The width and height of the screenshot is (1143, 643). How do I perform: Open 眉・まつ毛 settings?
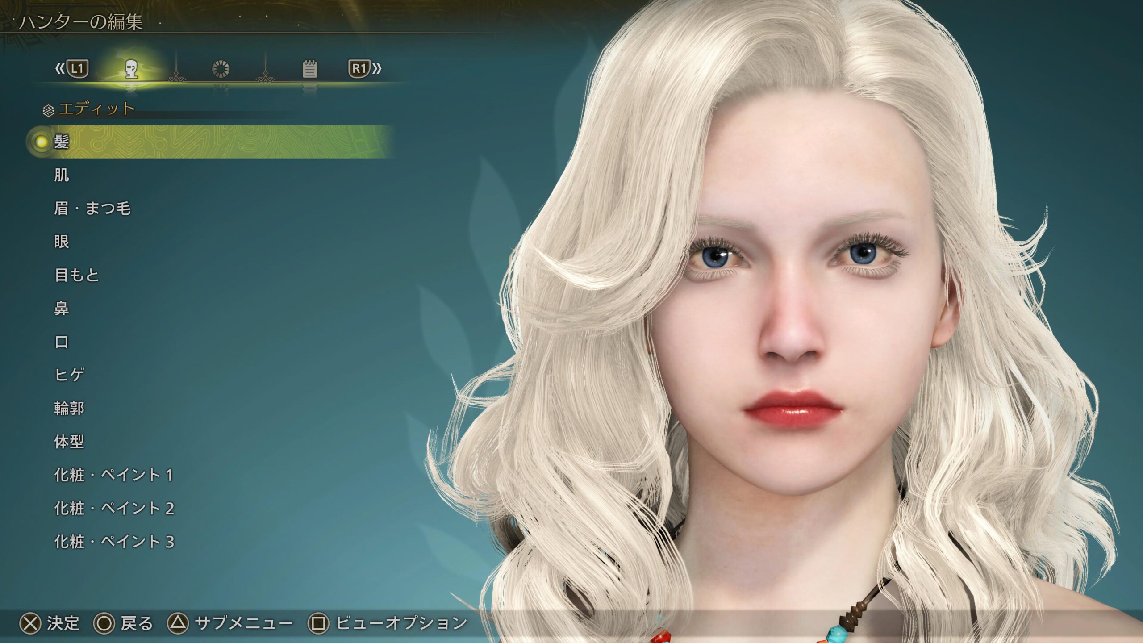click(92, 209)
